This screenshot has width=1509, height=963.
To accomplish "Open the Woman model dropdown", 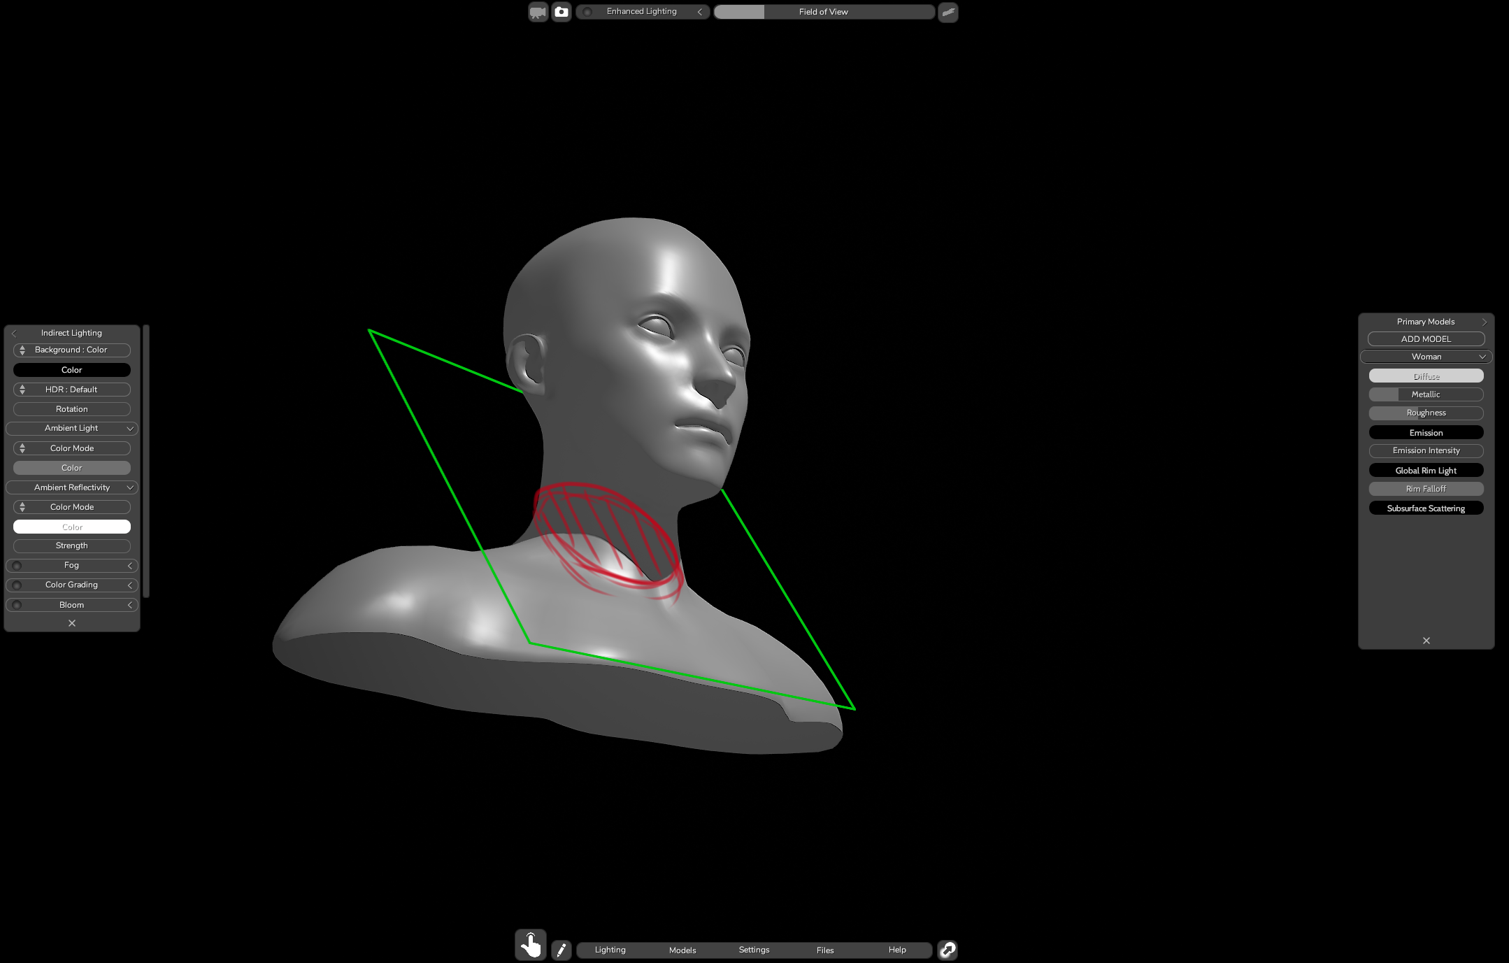I will click(1426, 357).
